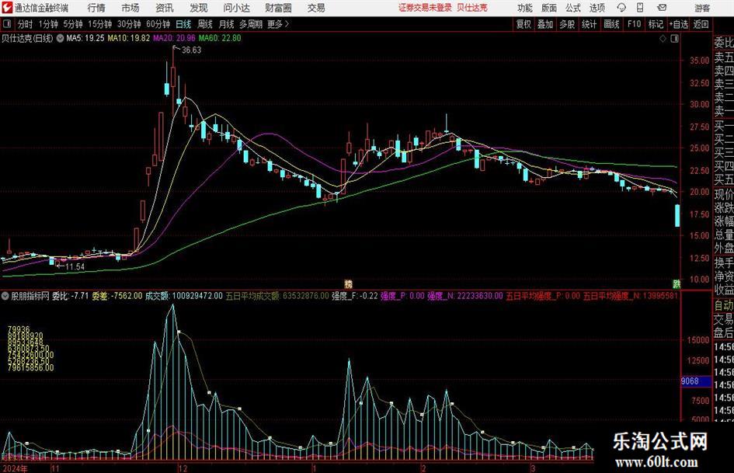
Task: Switch to the 分时 chart tab
Action: [x=25, y=24]
